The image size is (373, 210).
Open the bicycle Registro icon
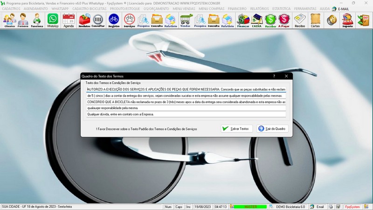pyautogui.click(x=114, y=21)
